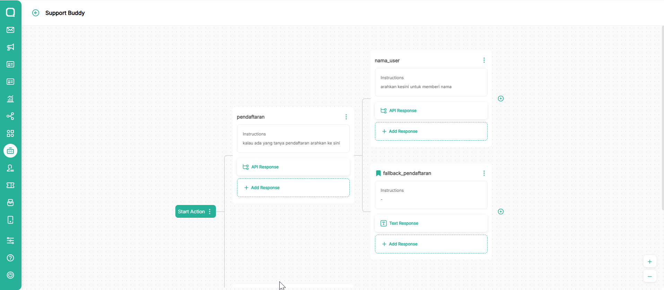Image resolution: width=664 pixels, height=290 pixels.
Task: Click the power logout icon in sidebar
Action: (10, 275)
